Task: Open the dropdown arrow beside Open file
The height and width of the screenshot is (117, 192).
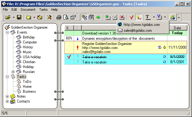Action: [14, 17]
